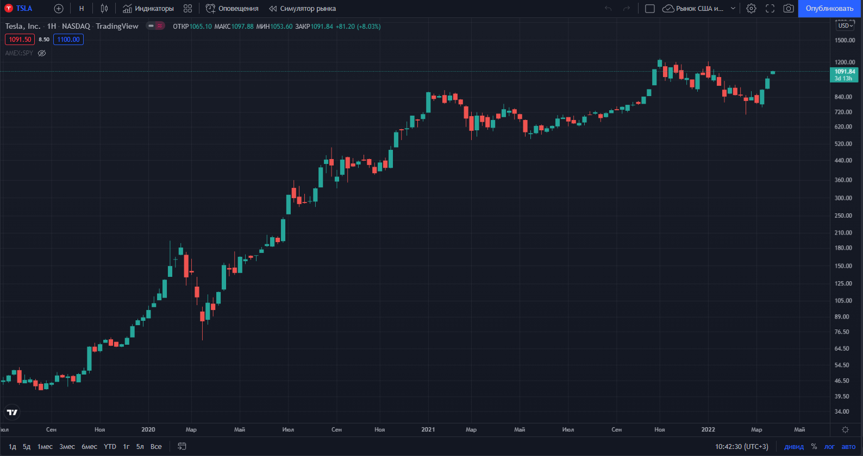Click the +81.20 (+8.03%) change value
The height and width of the screenshot is (456, 863).
358,27
